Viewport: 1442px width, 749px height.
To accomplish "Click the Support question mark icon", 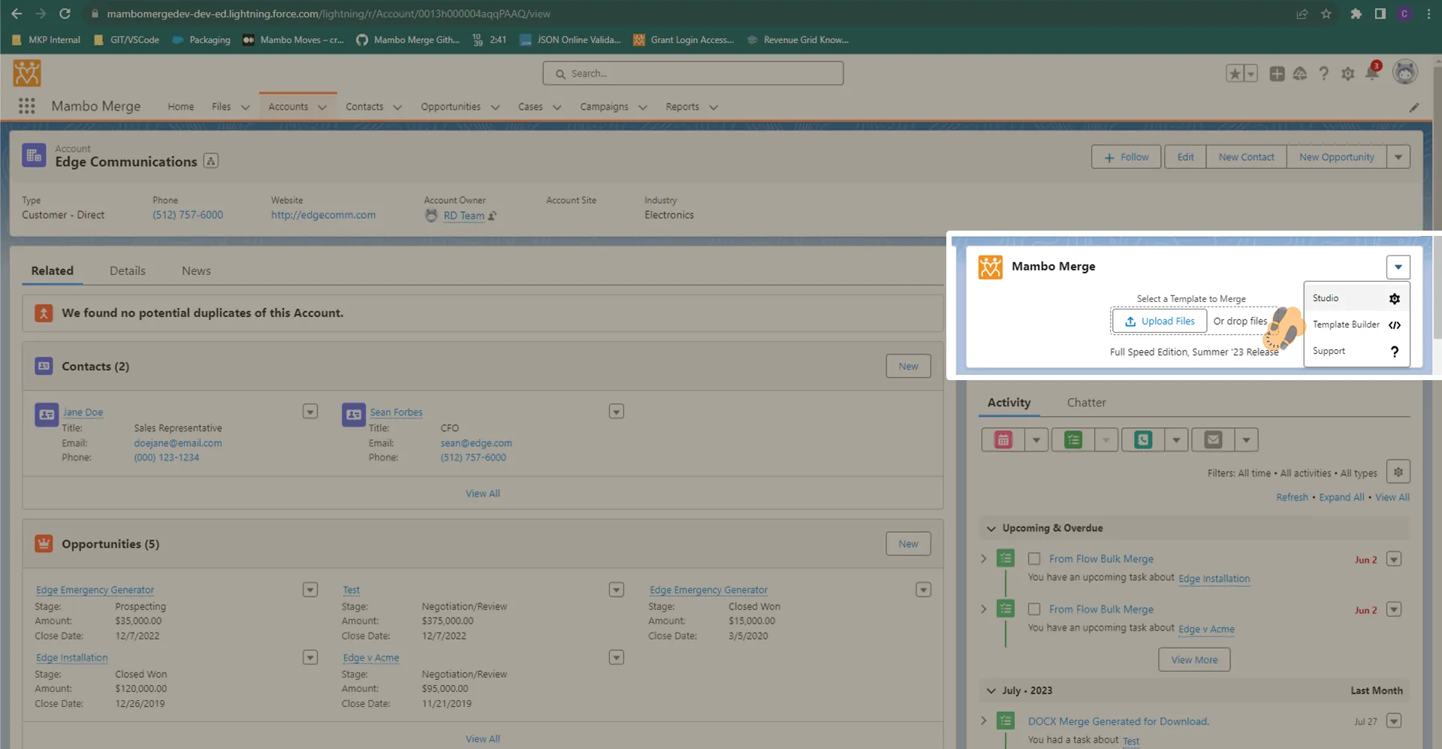I will 1394,351.
